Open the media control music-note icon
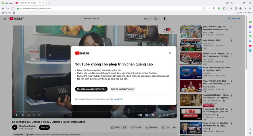This screenshot has width=253, height=136. pos(231,8)
